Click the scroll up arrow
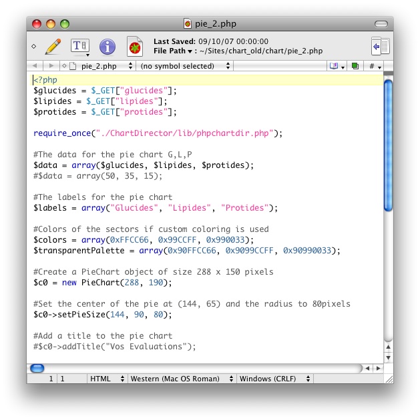This screenshot has width=420, height=420. [388, 347]
